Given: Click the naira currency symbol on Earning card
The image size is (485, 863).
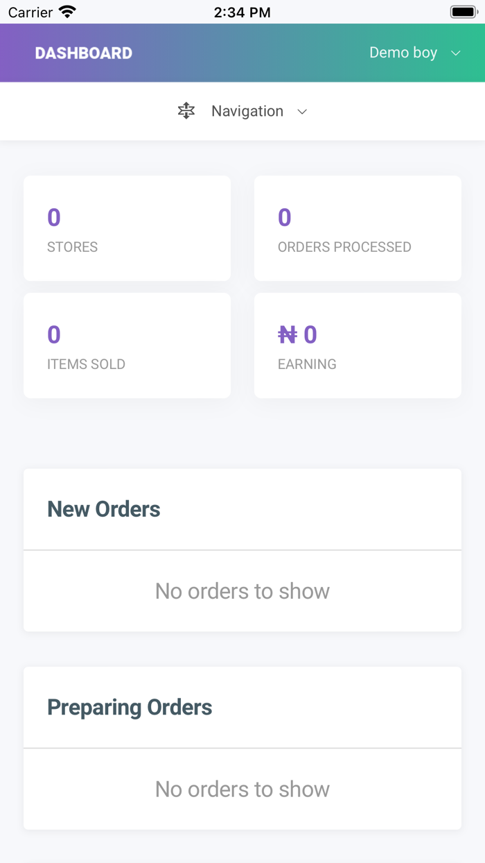Looking at the screenshot, I should (x=287, y=334).
